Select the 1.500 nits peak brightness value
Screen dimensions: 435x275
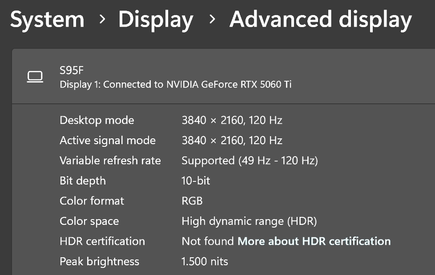(205, 262)
